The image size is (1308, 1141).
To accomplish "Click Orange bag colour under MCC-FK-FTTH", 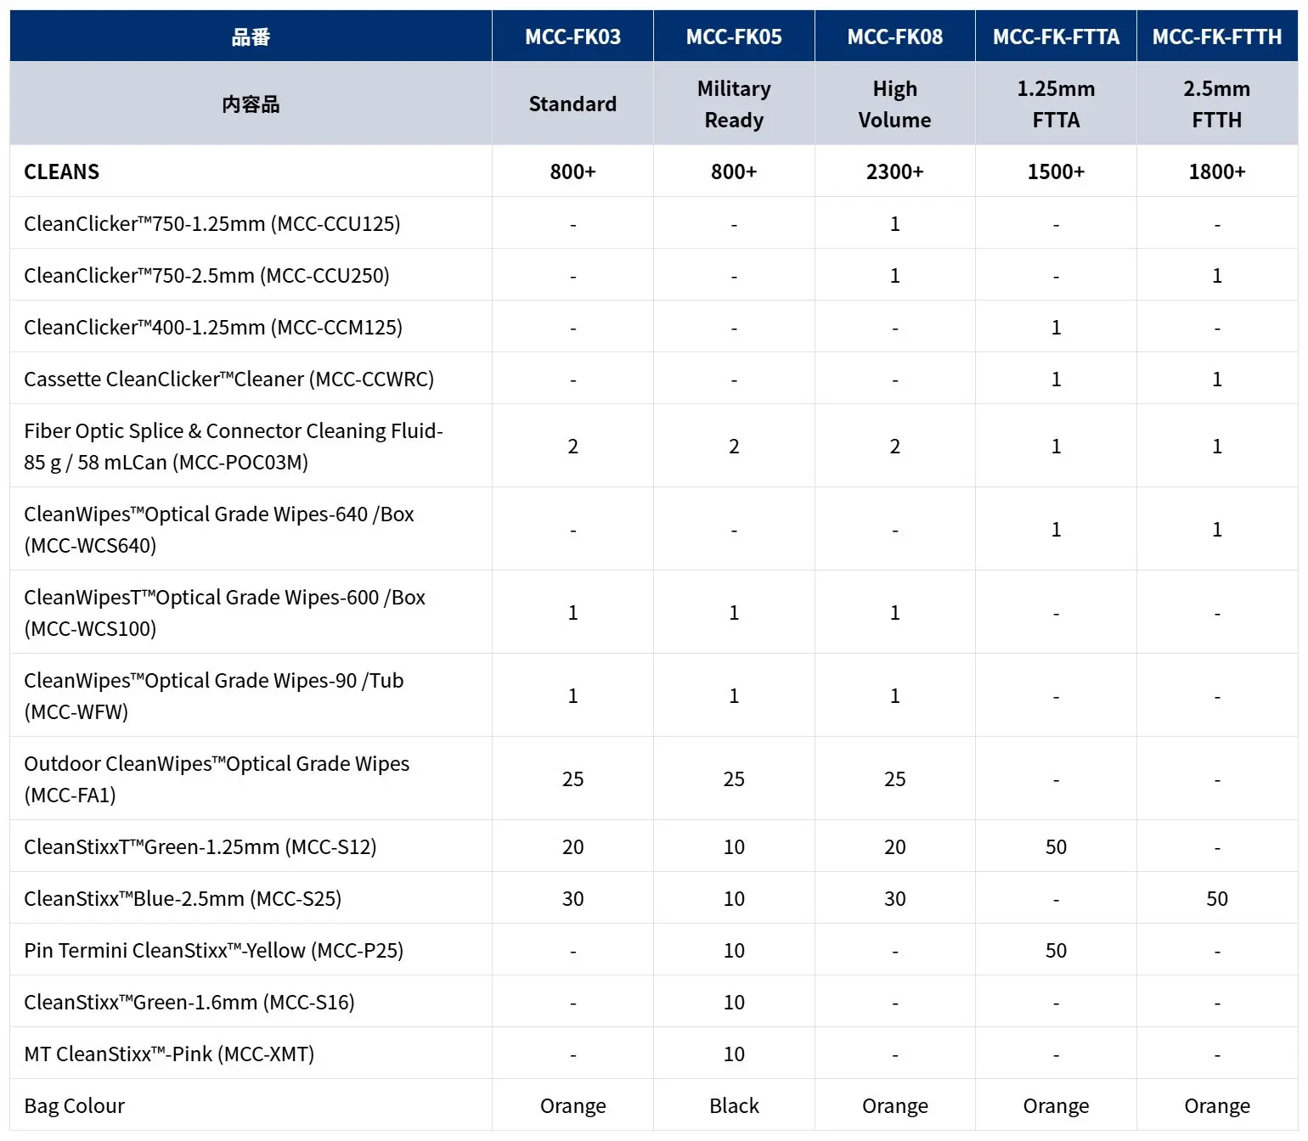I will 1217,1105.
